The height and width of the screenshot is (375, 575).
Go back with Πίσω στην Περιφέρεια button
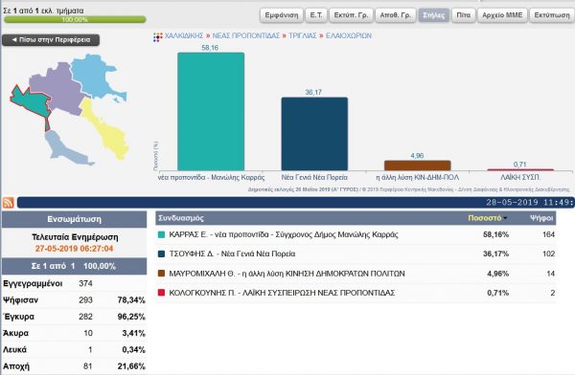[x=51, y=40]
